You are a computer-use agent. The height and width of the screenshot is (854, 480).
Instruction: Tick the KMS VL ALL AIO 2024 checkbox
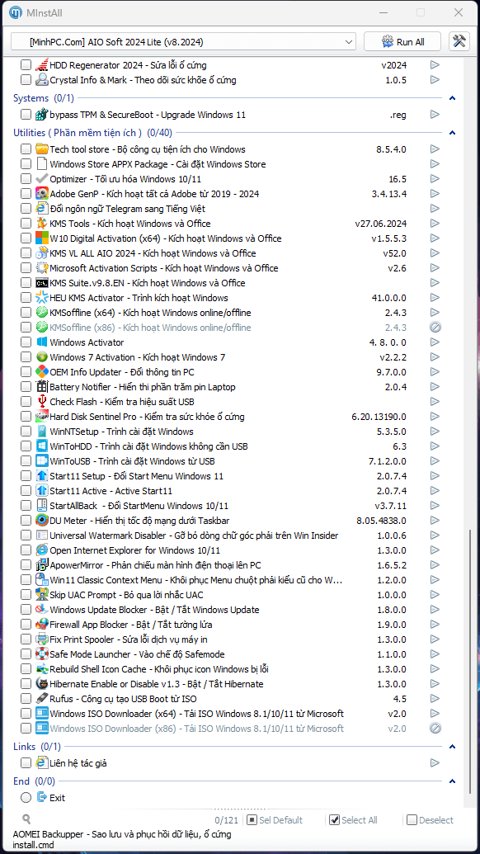(x=26, y=252)
